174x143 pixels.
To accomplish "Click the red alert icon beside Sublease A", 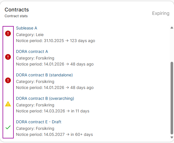I will [x=8, y=34].
